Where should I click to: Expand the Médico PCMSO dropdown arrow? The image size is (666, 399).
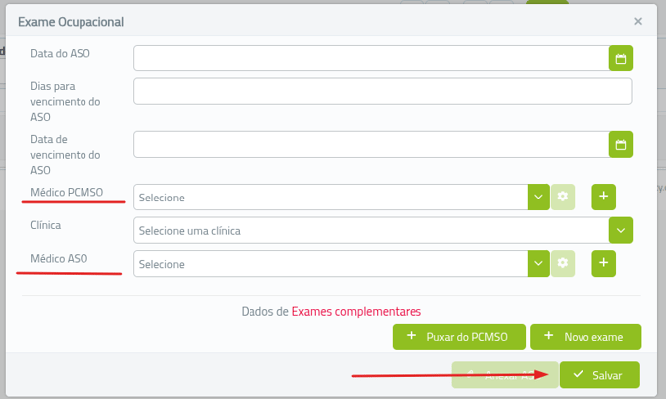538,198
